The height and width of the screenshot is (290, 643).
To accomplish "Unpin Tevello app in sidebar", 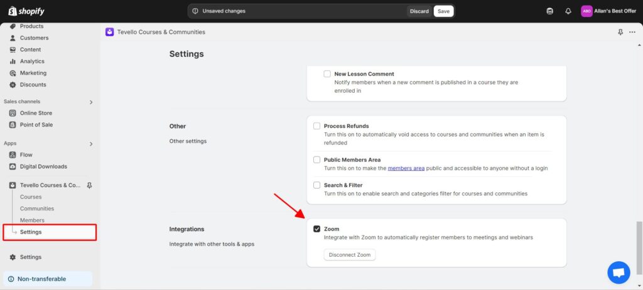I will click(89, 185).
